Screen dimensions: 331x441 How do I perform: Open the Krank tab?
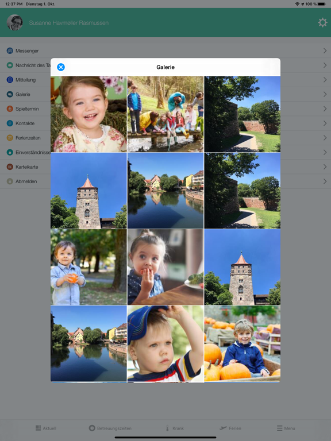point(175,428)
